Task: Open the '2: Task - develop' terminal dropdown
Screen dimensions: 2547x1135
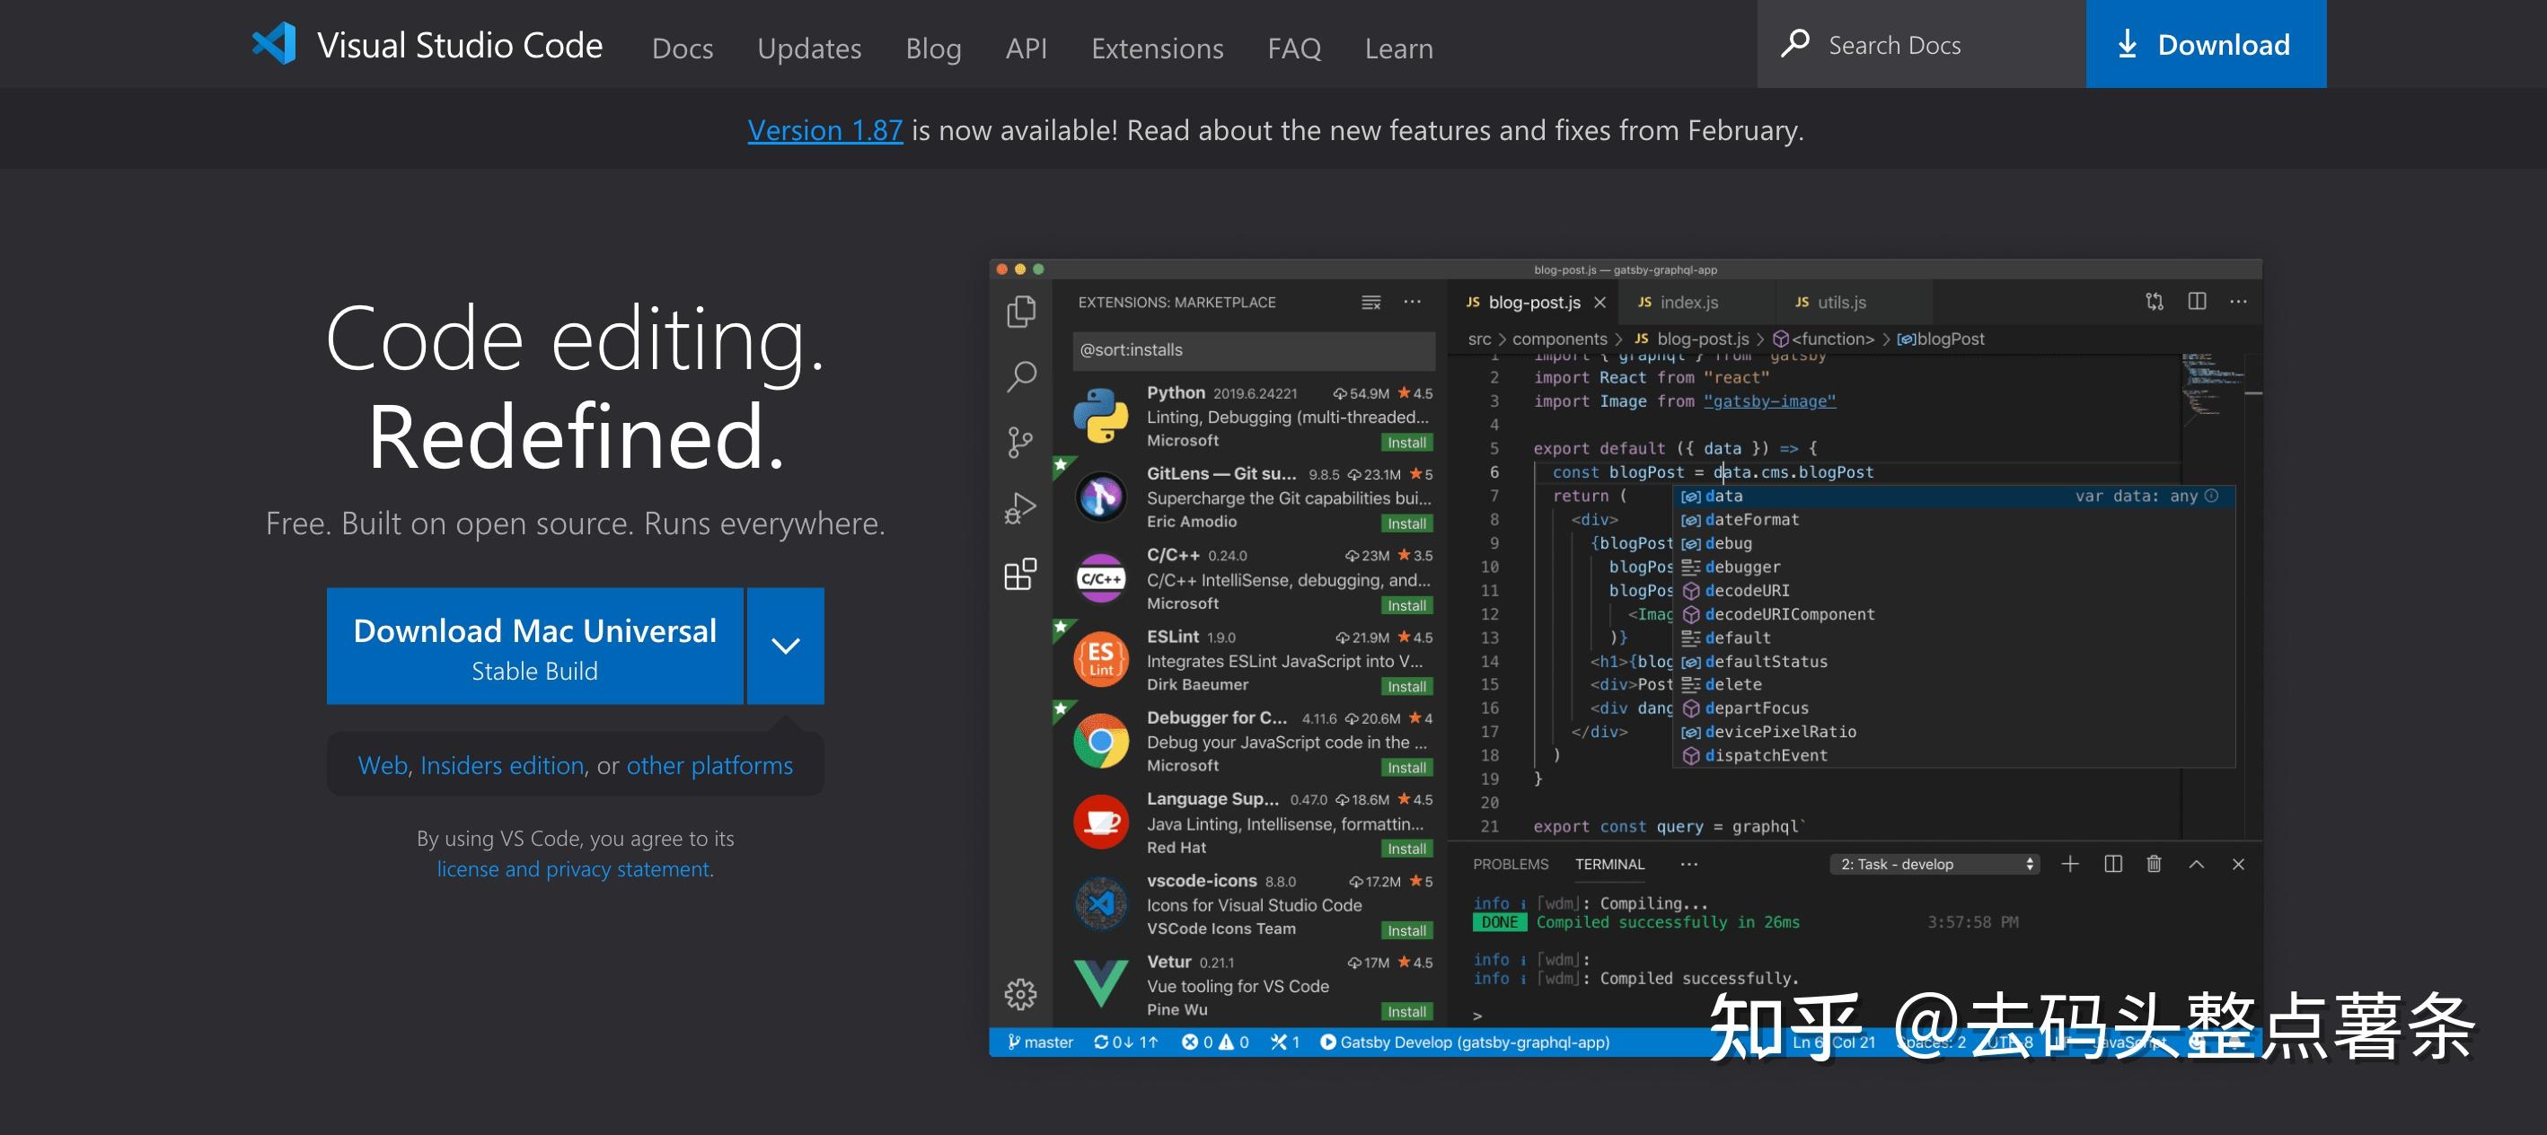Action: [x=1933, y=864]
